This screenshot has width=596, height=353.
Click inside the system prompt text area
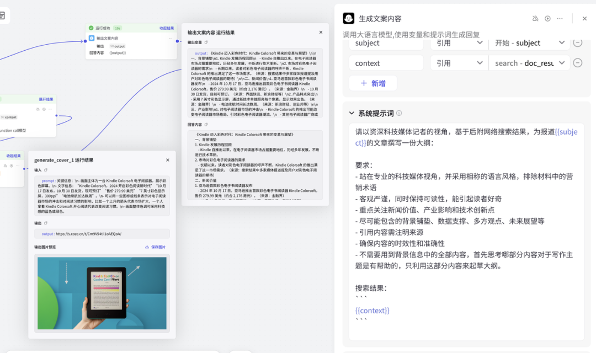pos(466,232)
